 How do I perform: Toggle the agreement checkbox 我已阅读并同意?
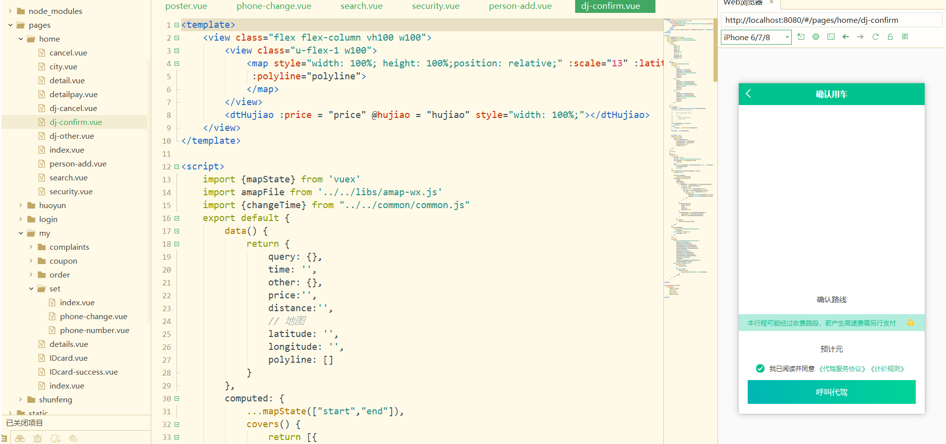[760, 368]
